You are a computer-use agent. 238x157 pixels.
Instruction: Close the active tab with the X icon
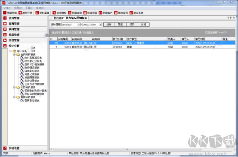pos(234,18)
